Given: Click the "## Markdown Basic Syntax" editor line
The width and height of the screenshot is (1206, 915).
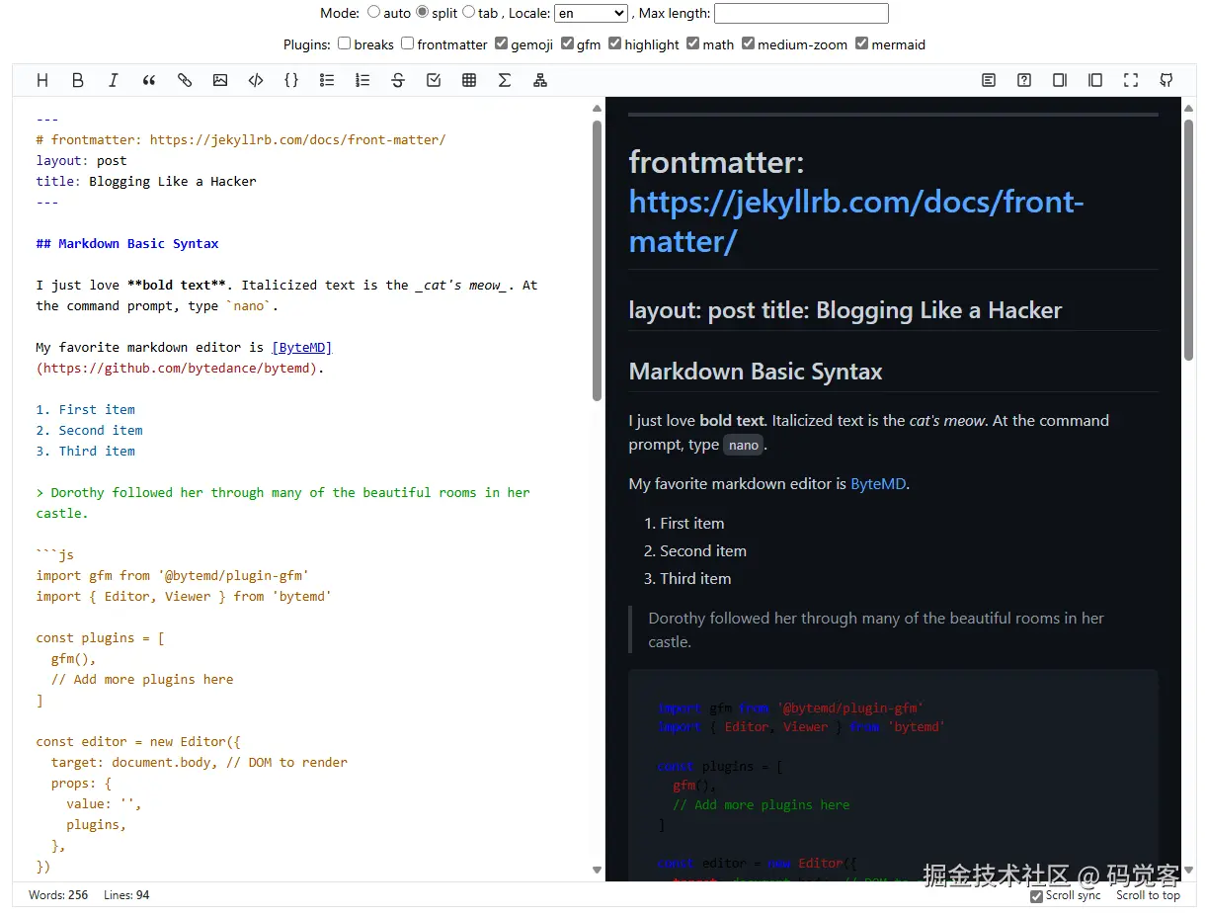Looking at the screenshot, I should [x=127, y=244].
